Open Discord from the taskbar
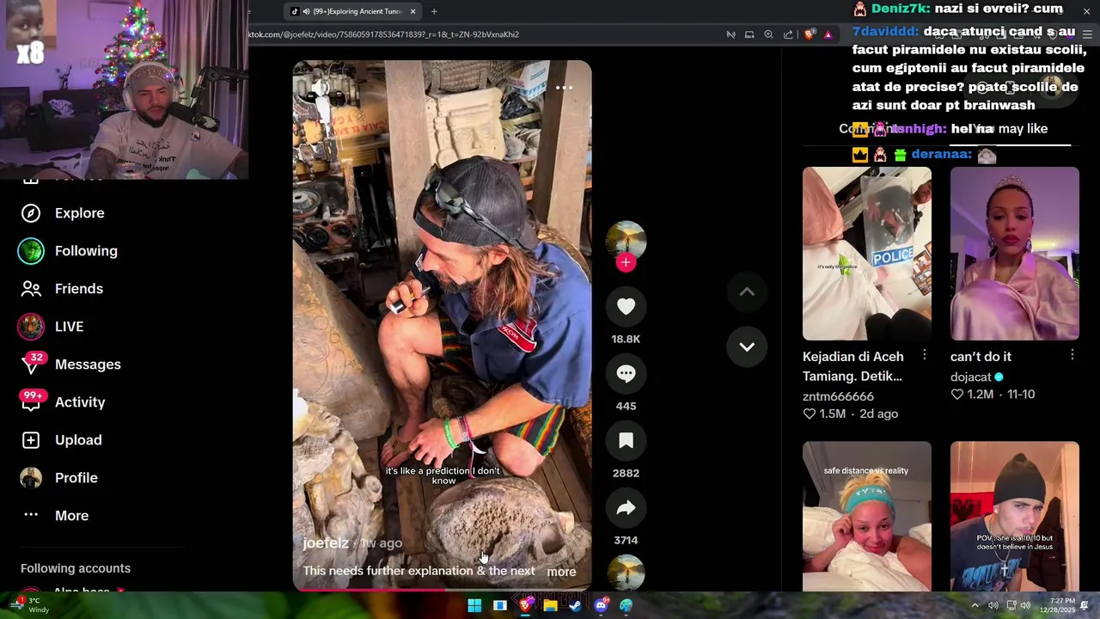1100x619 pixels. [601, 605]
